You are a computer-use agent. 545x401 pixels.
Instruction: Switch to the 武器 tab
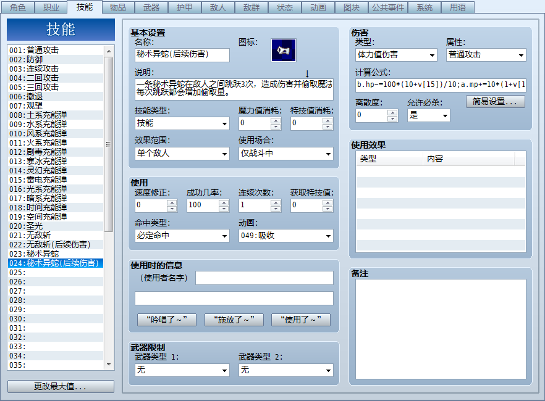click(151, 7)
